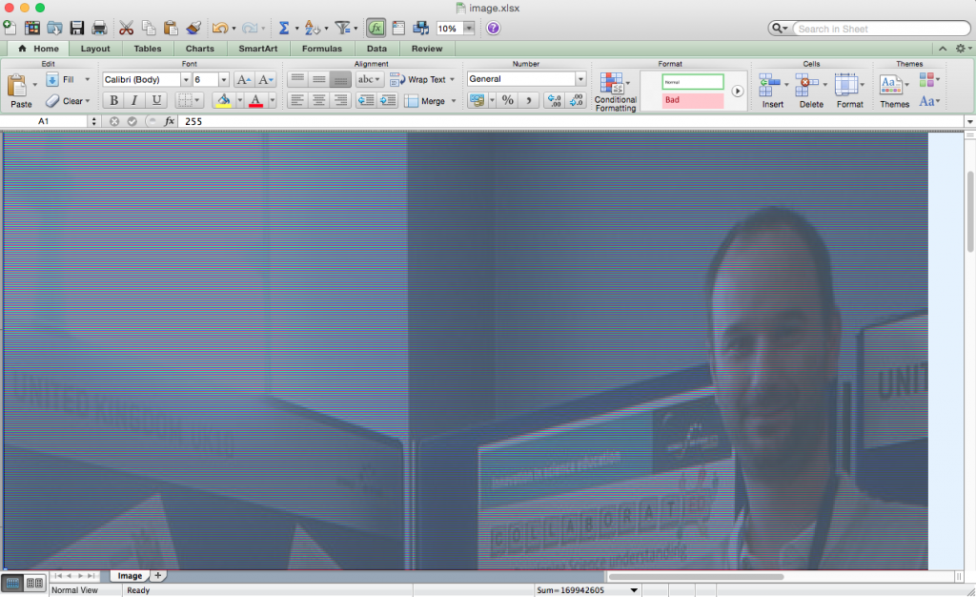Apply currency accounting format icon
Viewport: 976px width, 597px height.
(478, 100)
